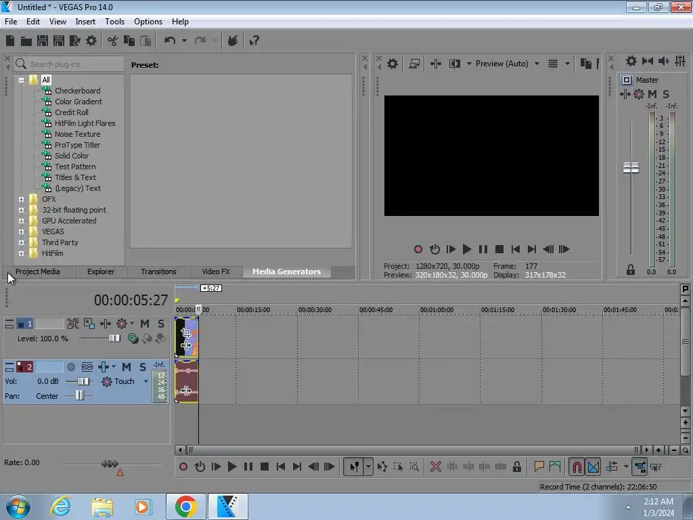Arm audio track 2 for recording
This screenshot has height=520, width=693.
pyautogui.click(x=70, y=367)
